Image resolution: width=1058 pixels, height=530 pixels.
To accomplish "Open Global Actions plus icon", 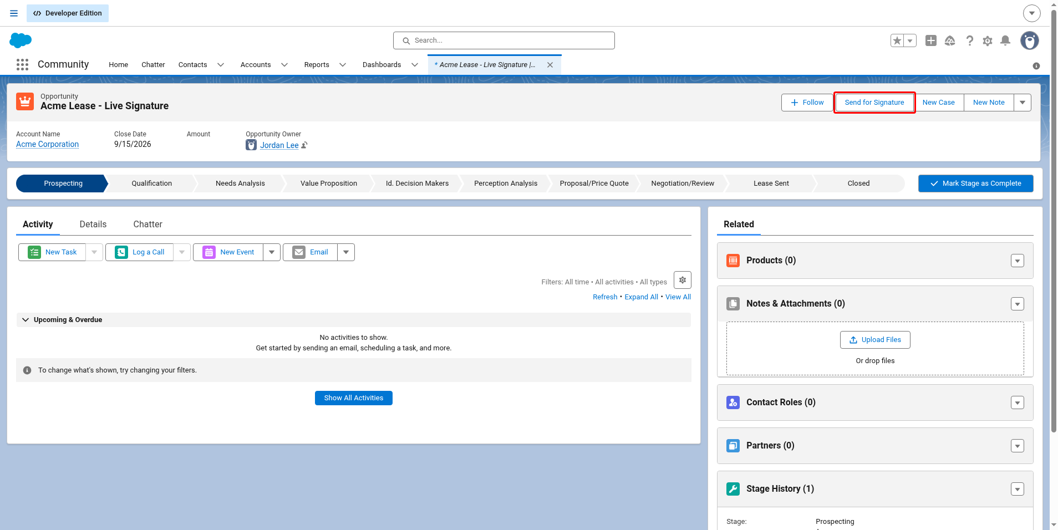I will (x=931, y=40).
